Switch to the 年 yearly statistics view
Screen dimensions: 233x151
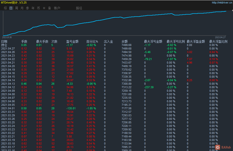(33, 8)
